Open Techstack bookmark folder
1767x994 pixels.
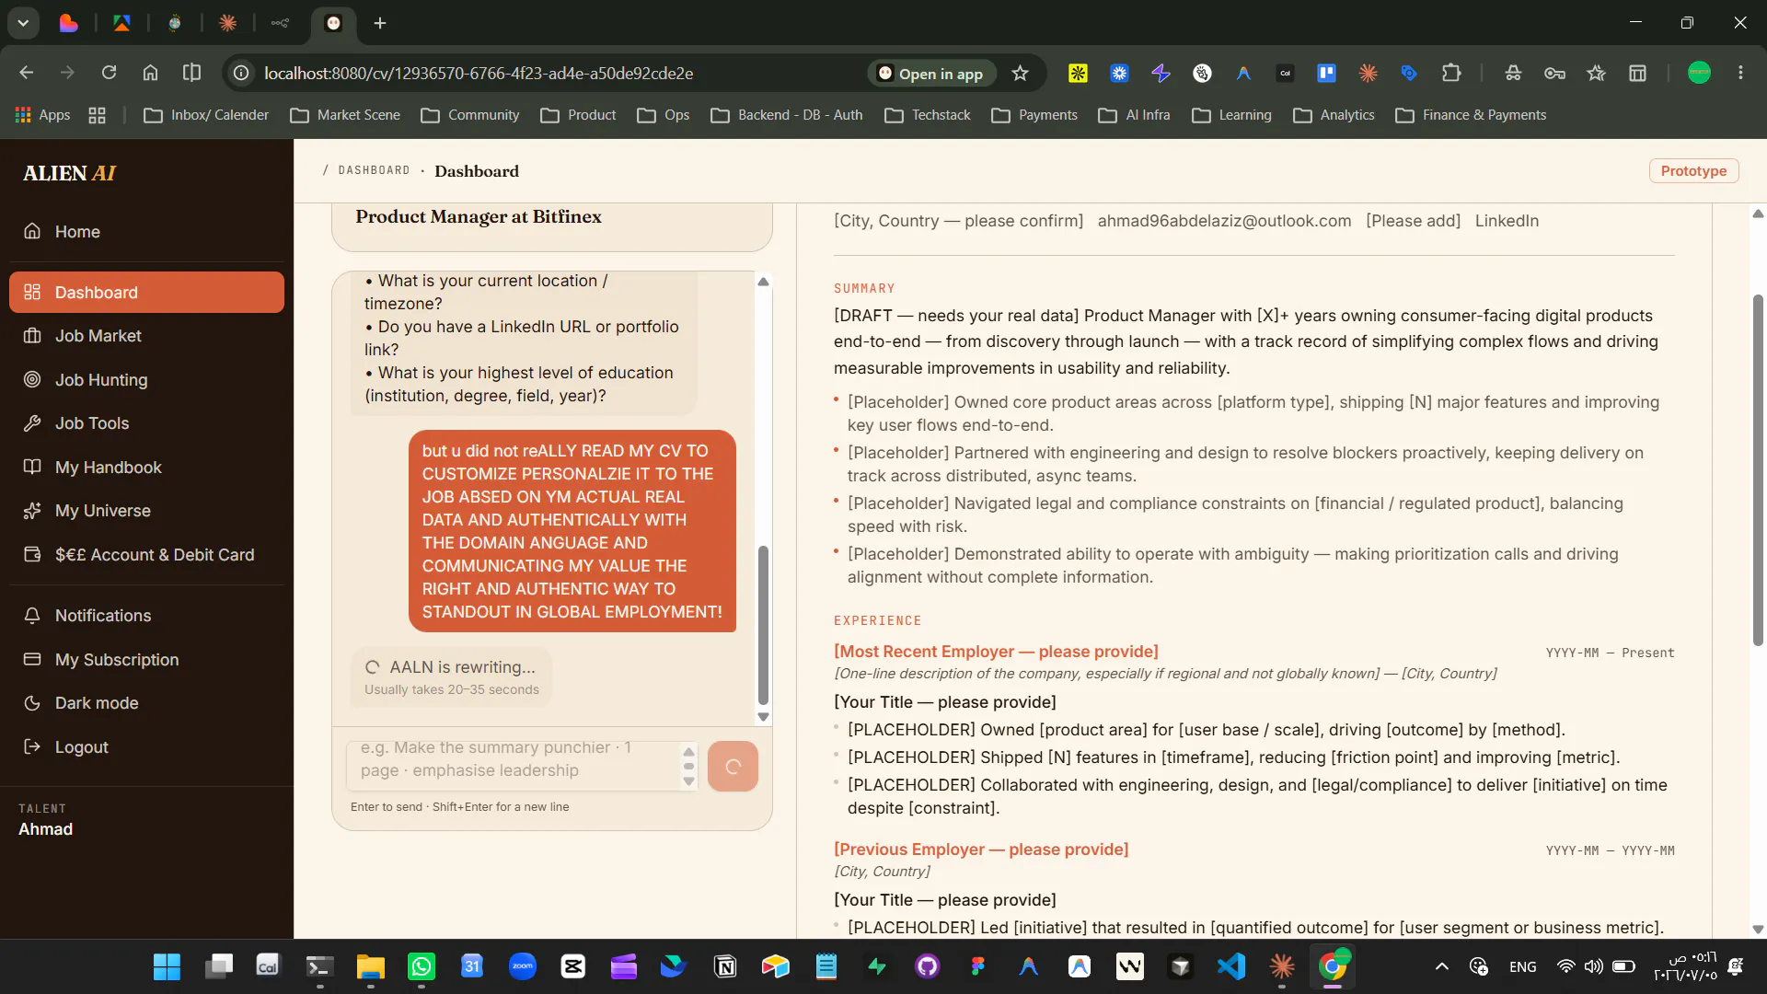(x=927, y=115)
